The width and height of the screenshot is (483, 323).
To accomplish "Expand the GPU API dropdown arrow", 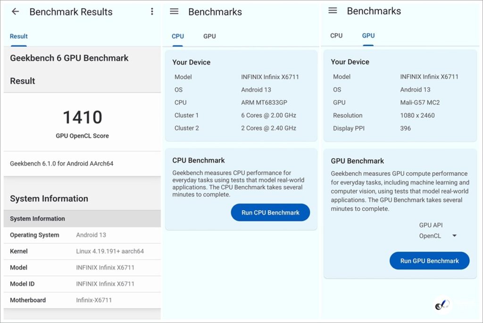I will (x=454, y=236).
